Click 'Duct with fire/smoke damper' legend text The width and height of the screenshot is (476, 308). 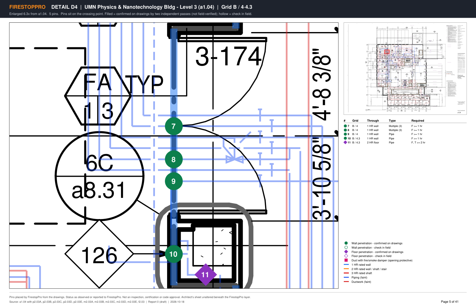[382, 260]
